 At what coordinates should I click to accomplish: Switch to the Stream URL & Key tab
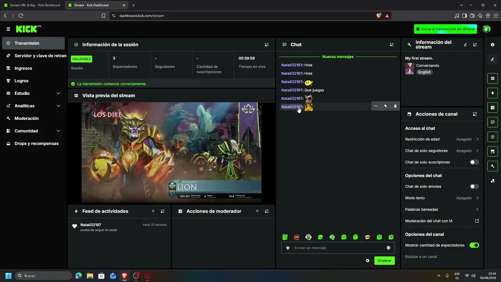click(x=32, y=5)
